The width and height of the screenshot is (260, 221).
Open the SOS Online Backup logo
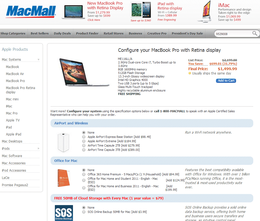tap(64, 213)
